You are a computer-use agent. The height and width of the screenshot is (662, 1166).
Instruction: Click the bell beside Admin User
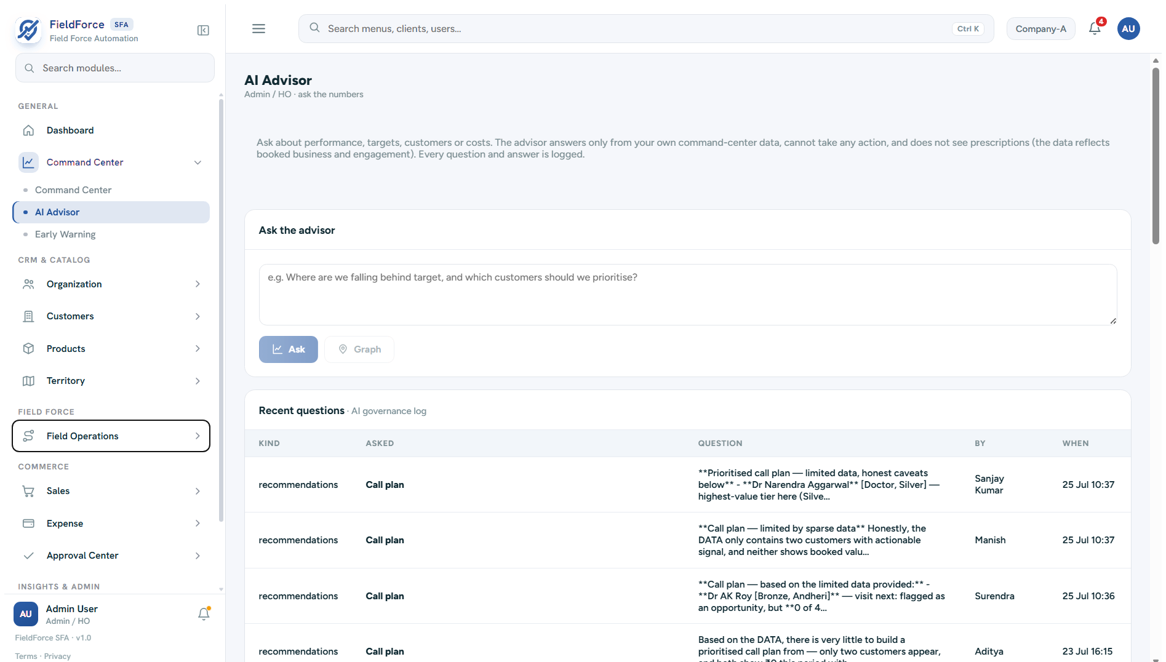coord(204,613)
